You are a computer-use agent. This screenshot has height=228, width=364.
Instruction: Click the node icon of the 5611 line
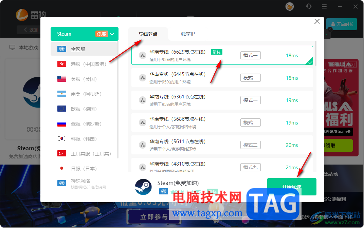click(143, 145)
